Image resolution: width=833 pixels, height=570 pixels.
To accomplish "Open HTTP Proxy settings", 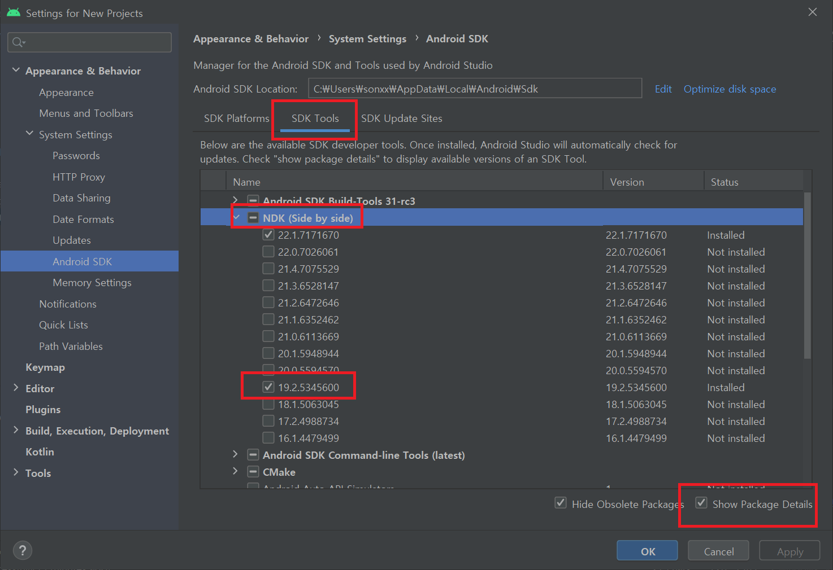I will point(79,177).
